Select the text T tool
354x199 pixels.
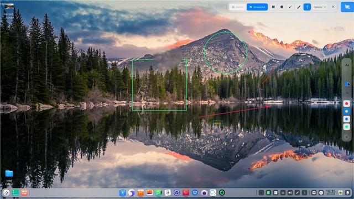pos(307,7)
